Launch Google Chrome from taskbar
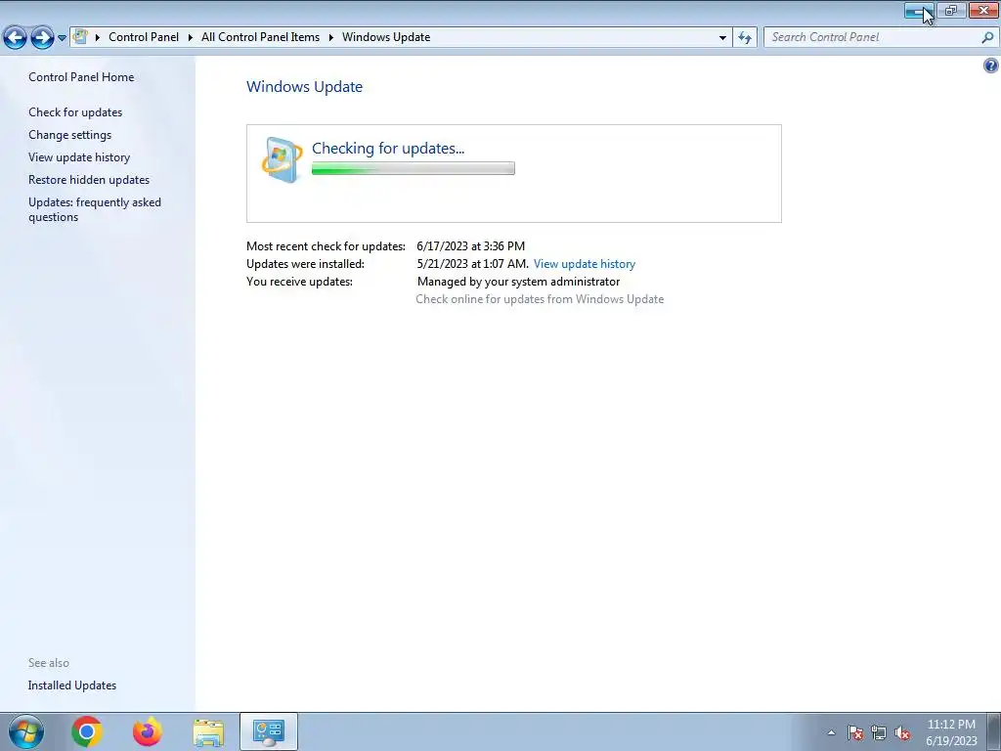The width and height of the screenshot is (1001, 751). [87, 731]
